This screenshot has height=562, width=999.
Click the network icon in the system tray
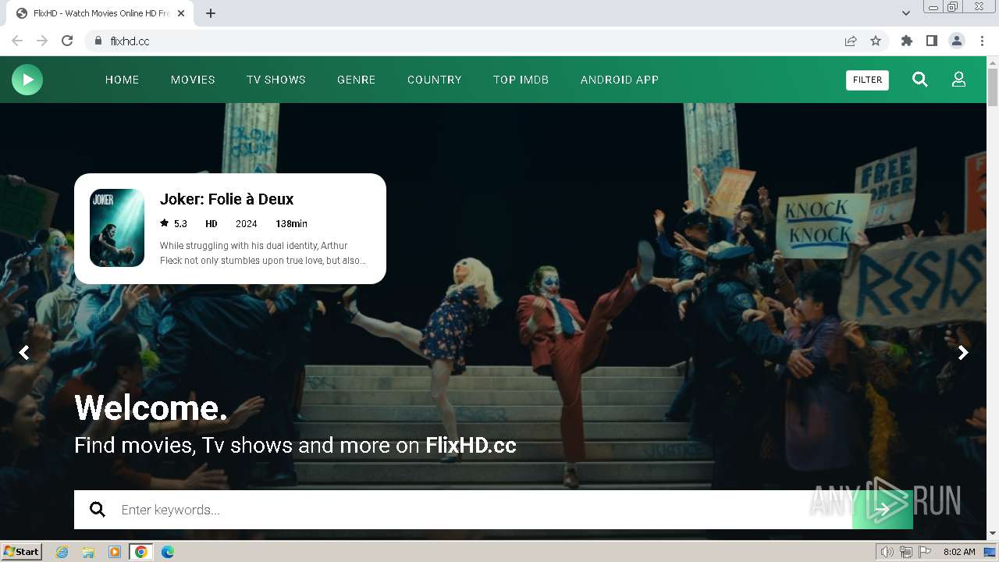906,552
